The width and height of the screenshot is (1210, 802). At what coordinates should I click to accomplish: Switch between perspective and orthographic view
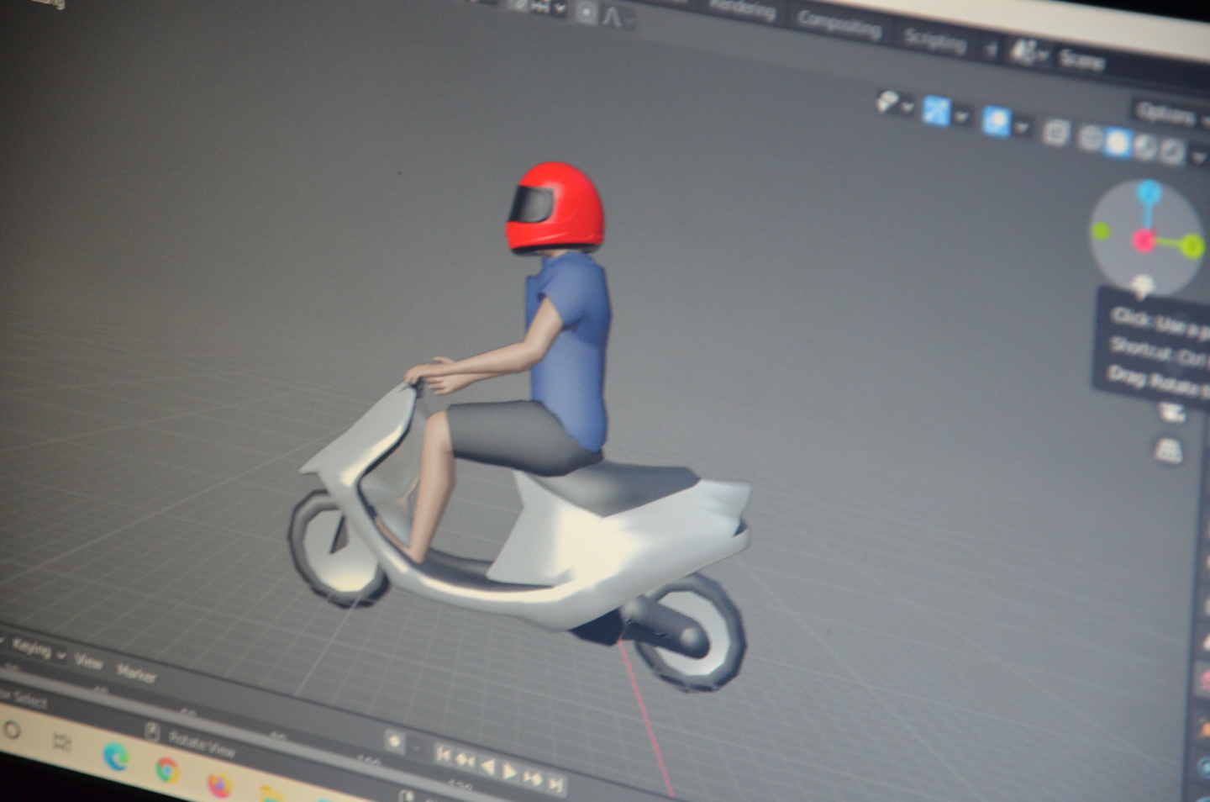[x=1168, y=451]
